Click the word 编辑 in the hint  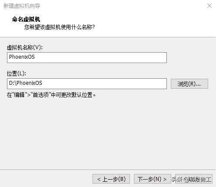19,95
